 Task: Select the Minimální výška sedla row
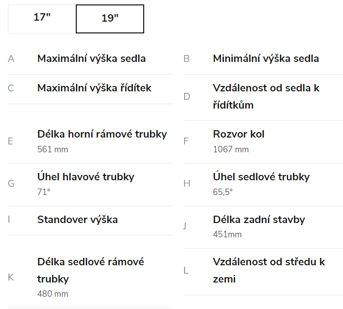point(266,59)
